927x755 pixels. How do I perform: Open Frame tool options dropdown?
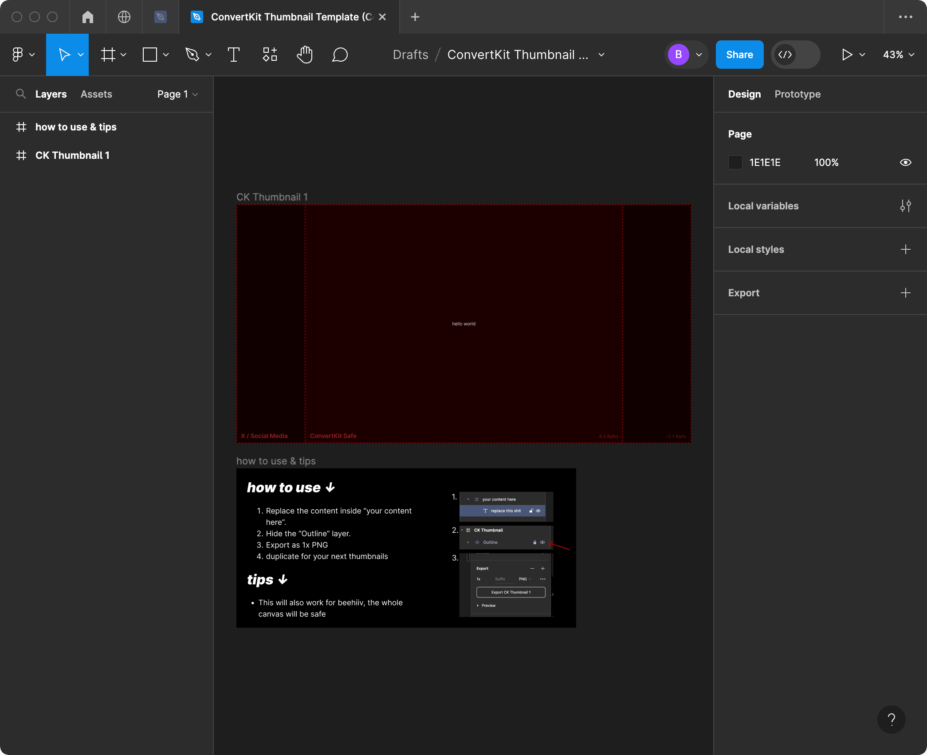[x=123, y=55]
